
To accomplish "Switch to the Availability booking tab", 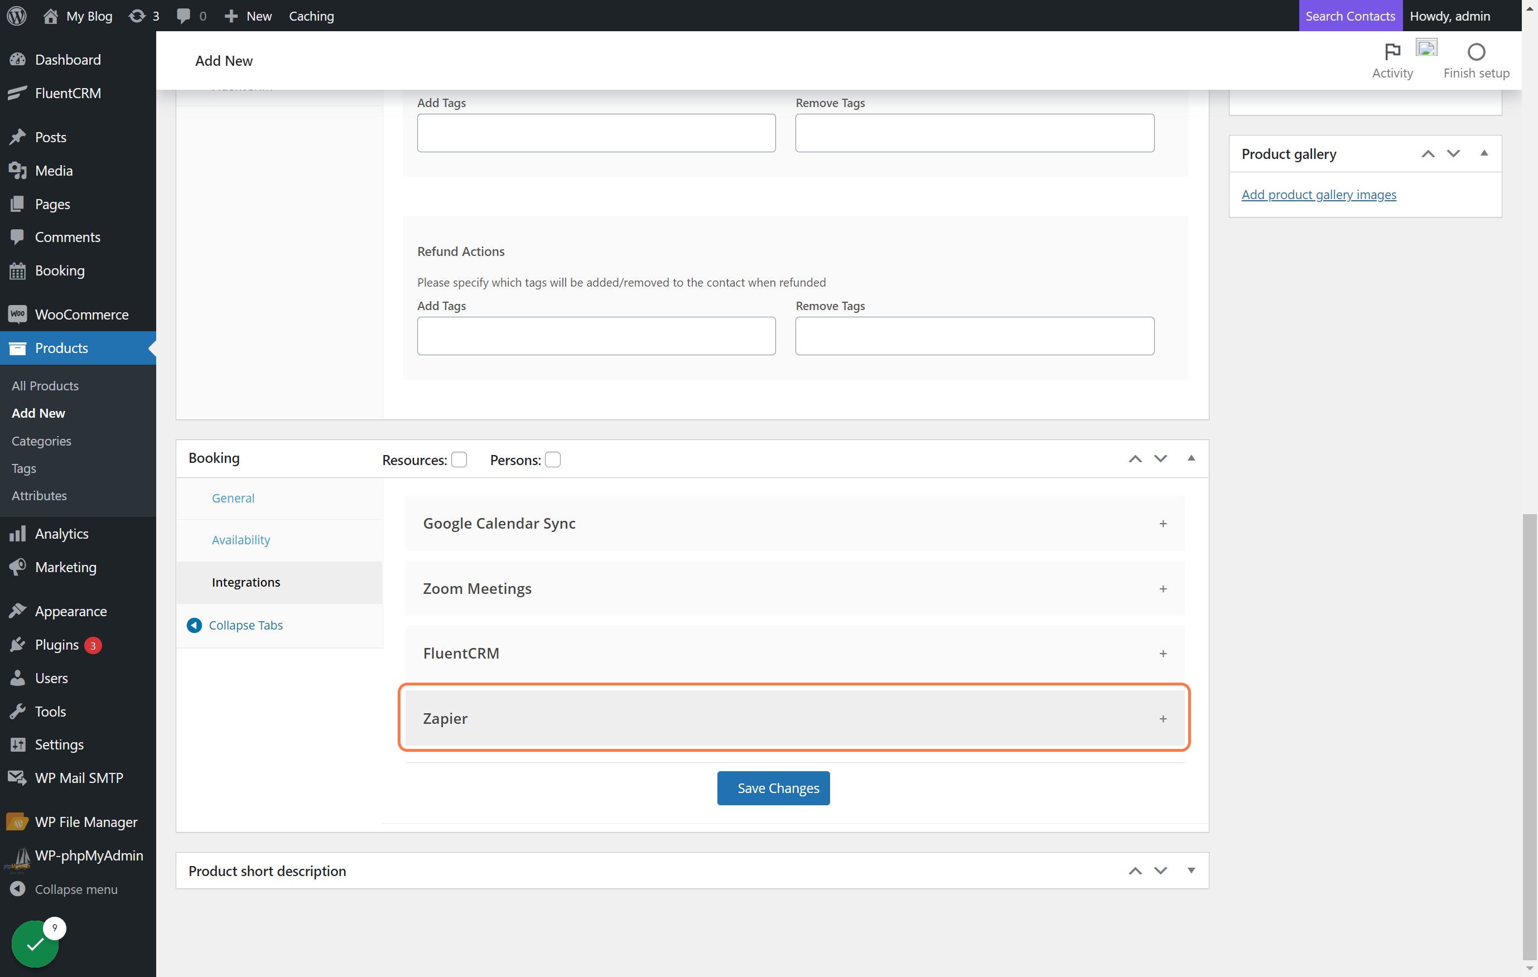I will tap(241, 540).
